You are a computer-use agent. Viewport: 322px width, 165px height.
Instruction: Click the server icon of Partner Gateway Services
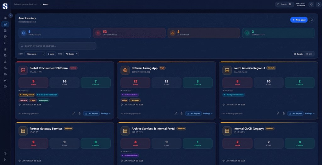point(23,131)
